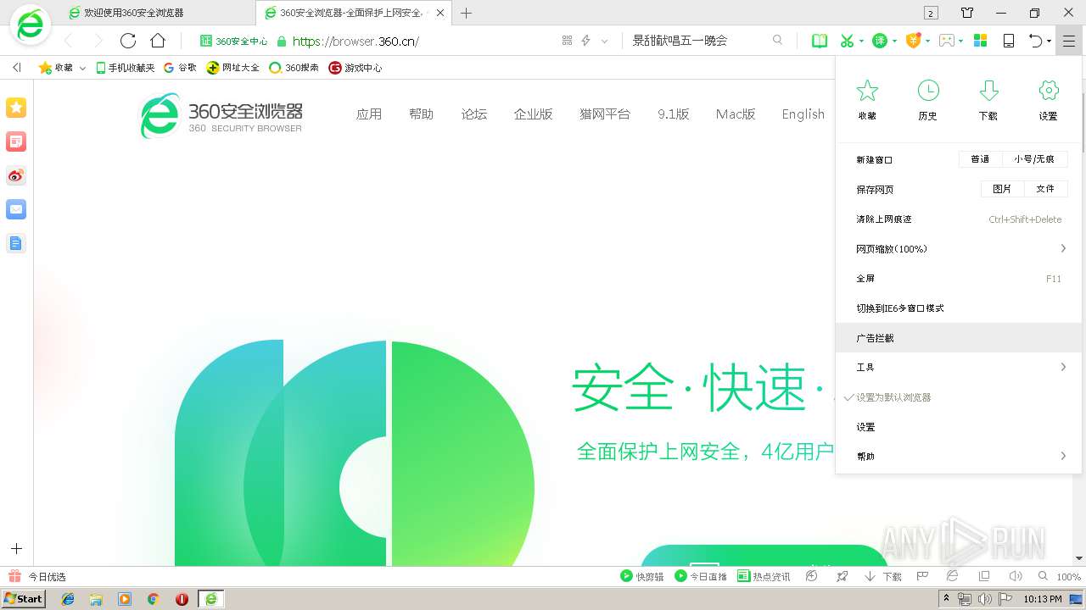The image size is (1086, 610).
Task: Open the Weibo sidebar icon
Action: click(16, 175)
